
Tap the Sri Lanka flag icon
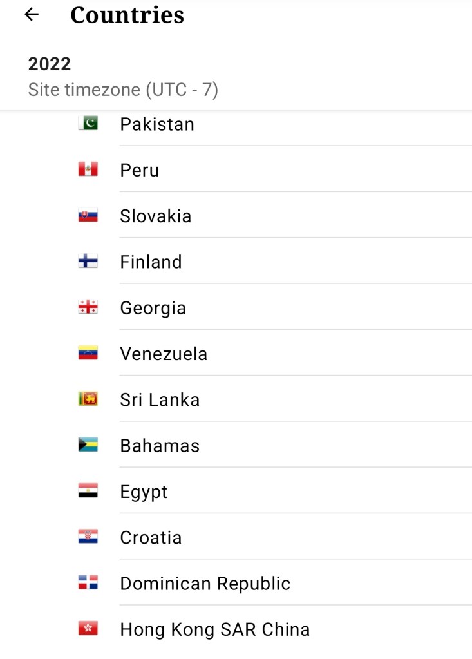[88, 399]
